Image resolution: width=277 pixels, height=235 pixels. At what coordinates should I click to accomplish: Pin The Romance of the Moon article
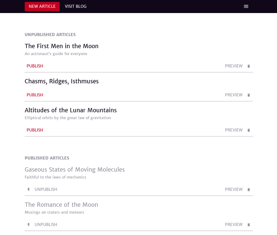point(29,225)
